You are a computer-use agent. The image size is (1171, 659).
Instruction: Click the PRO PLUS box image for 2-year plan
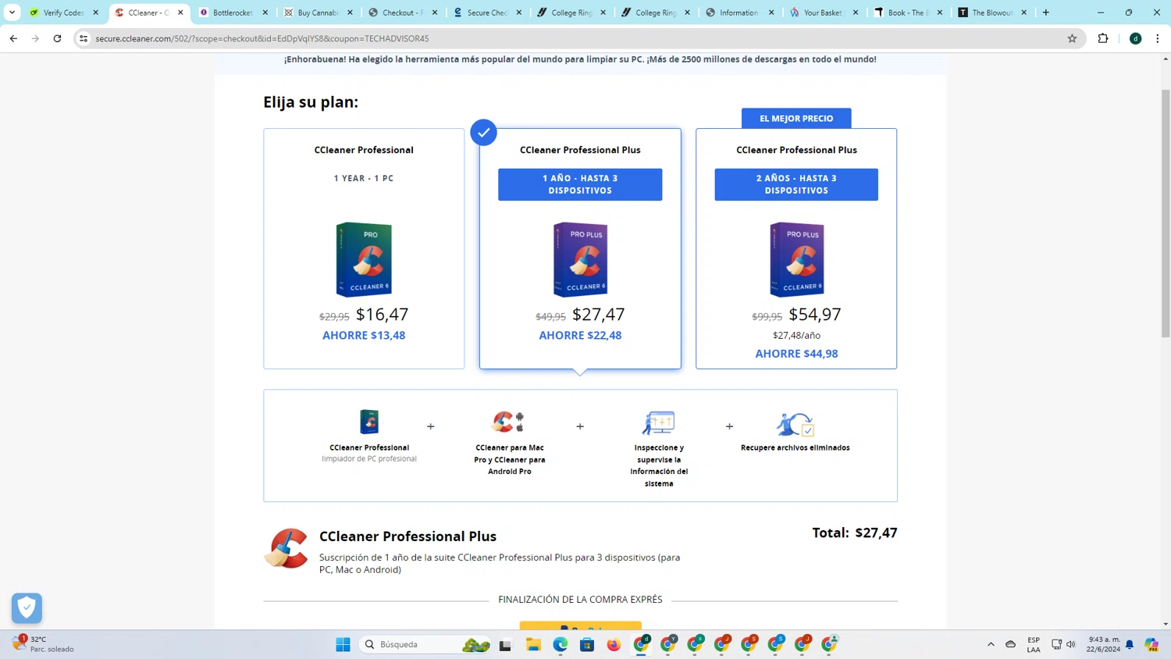[x=796, y=259]
